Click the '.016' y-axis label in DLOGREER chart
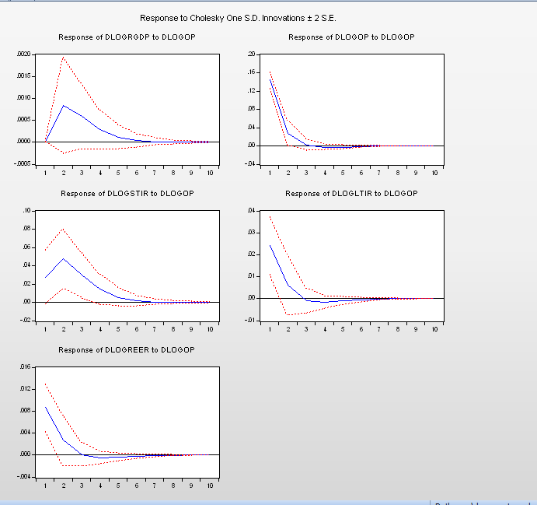This screenshot has height=505, width=537. click(x=24, y=367)
